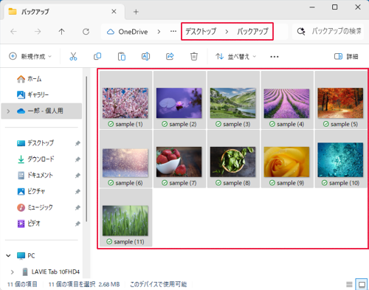The image size is (369, 290).
Task: Select the バックアップ window tab
Action: pyautogui.click(x=64, y=11)
